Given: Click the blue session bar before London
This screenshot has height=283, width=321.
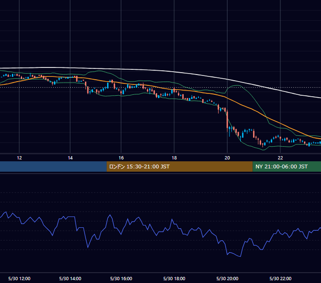Looking at the screenshot, I should (53, 166).
